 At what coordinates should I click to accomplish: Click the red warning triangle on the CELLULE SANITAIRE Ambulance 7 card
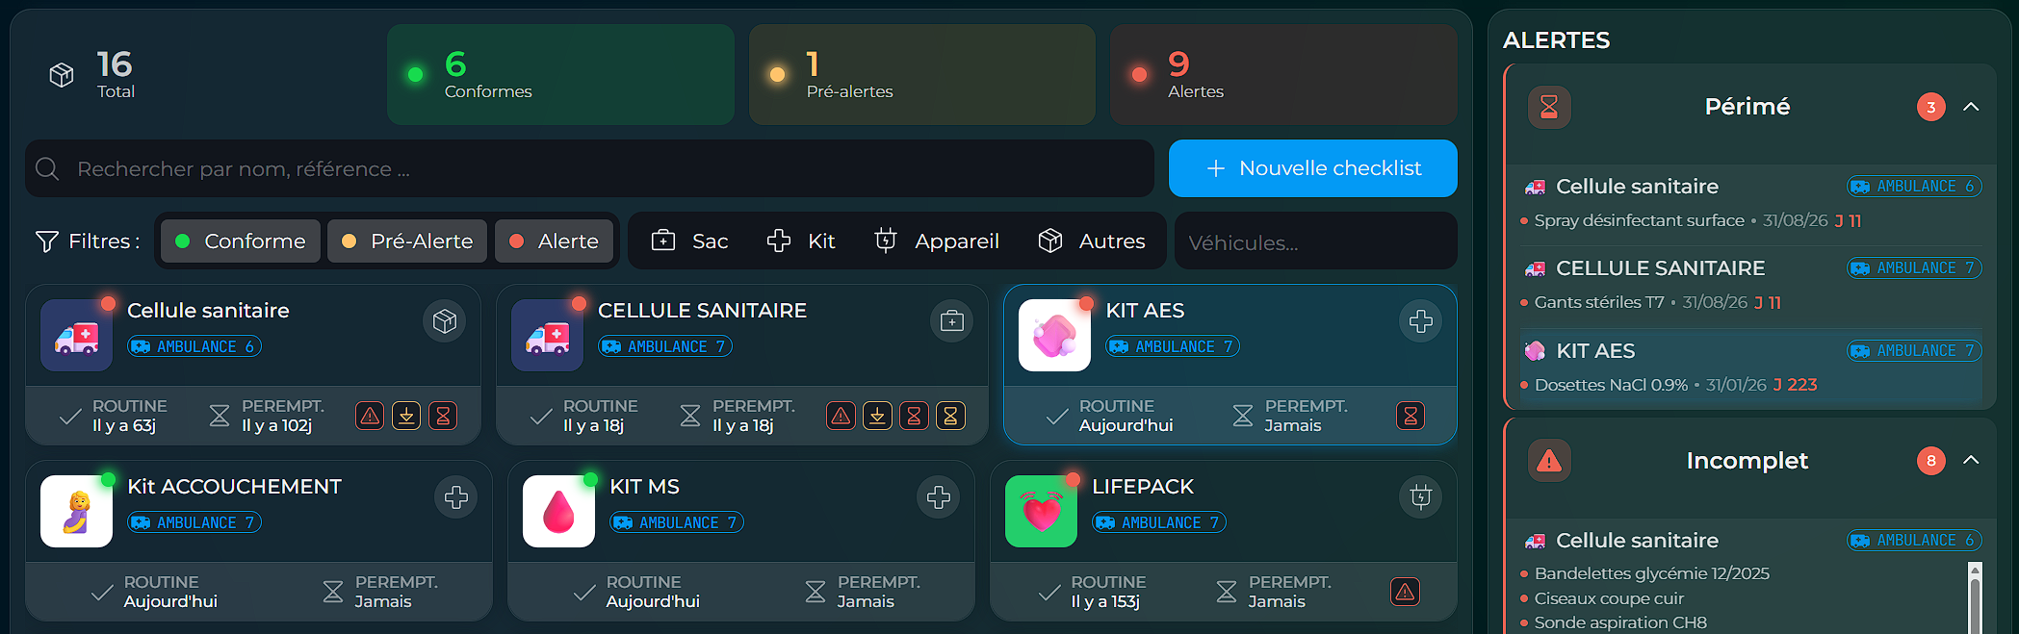(841, 416)
